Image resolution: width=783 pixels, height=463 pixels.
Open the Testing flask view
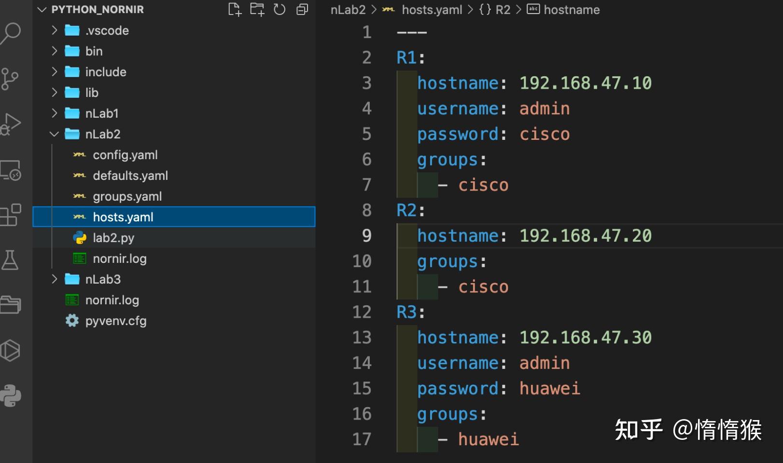(x=10, y=260)
